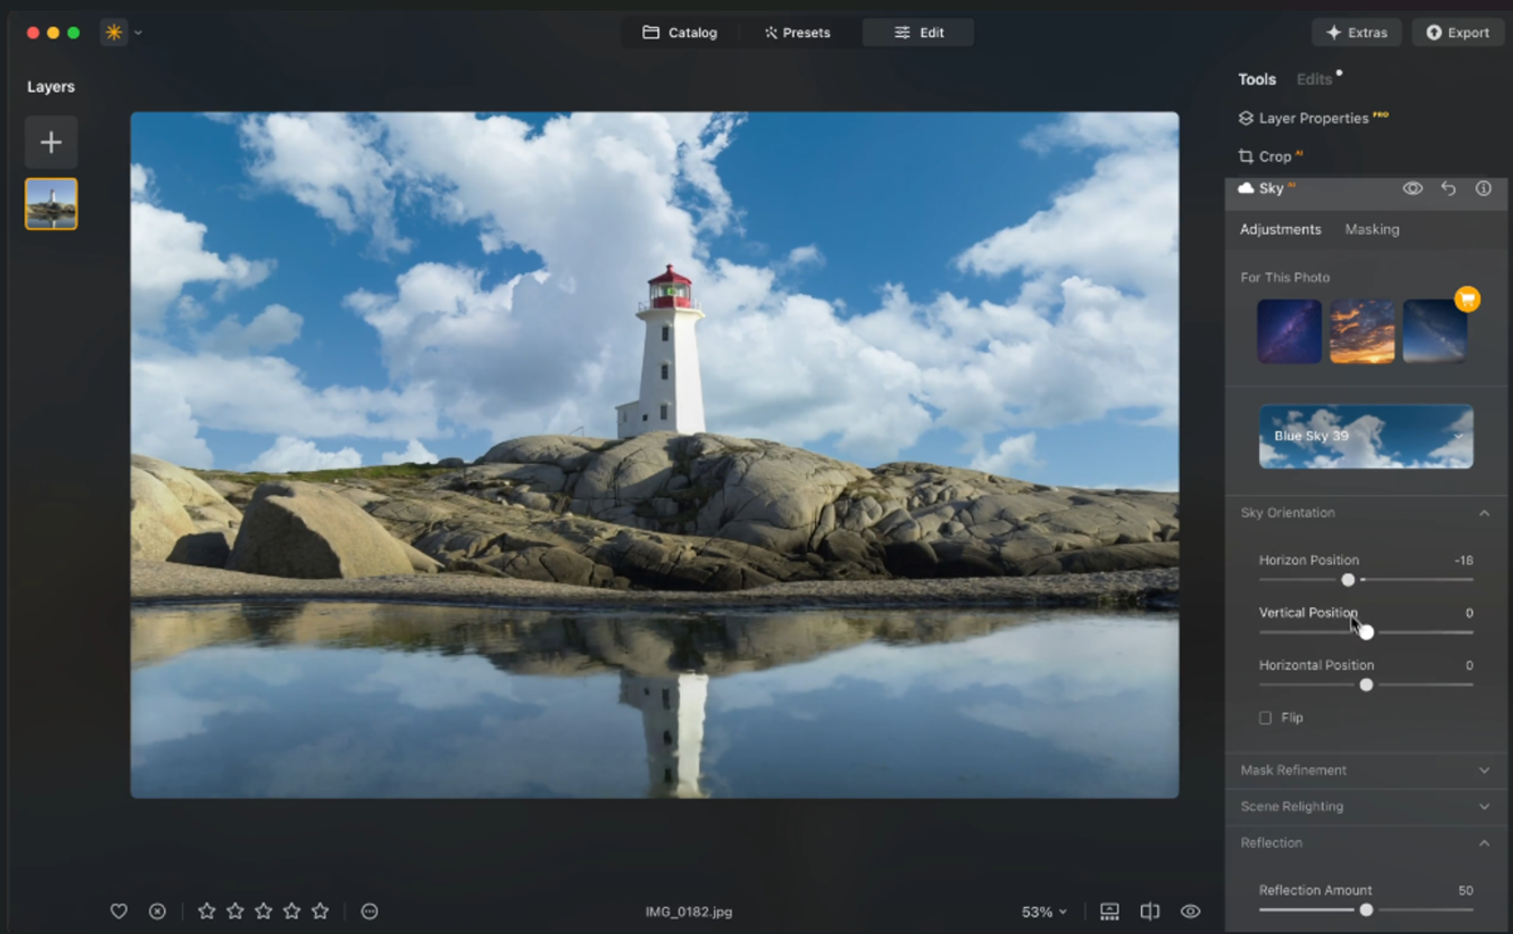Reject the photo with the x icon
1513x934 pixels.
[157, 911]
